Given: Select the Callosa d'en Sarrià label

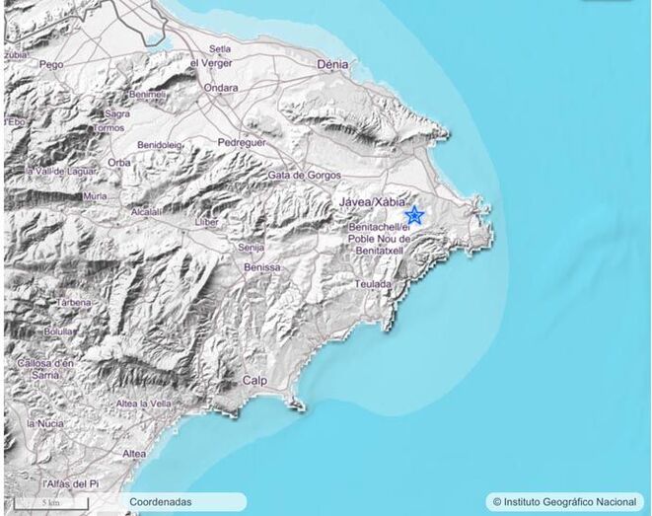Looking at the screenshot, I should coord(45,369).
